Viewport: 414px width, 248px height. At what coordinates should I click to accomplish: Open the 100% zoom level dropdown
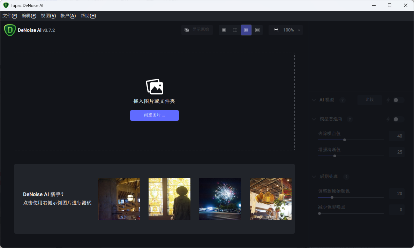[x=291, y=30]
